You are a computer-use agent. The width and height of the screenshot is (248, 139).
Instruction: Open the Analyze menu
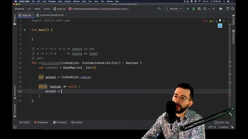click(67, 1)
